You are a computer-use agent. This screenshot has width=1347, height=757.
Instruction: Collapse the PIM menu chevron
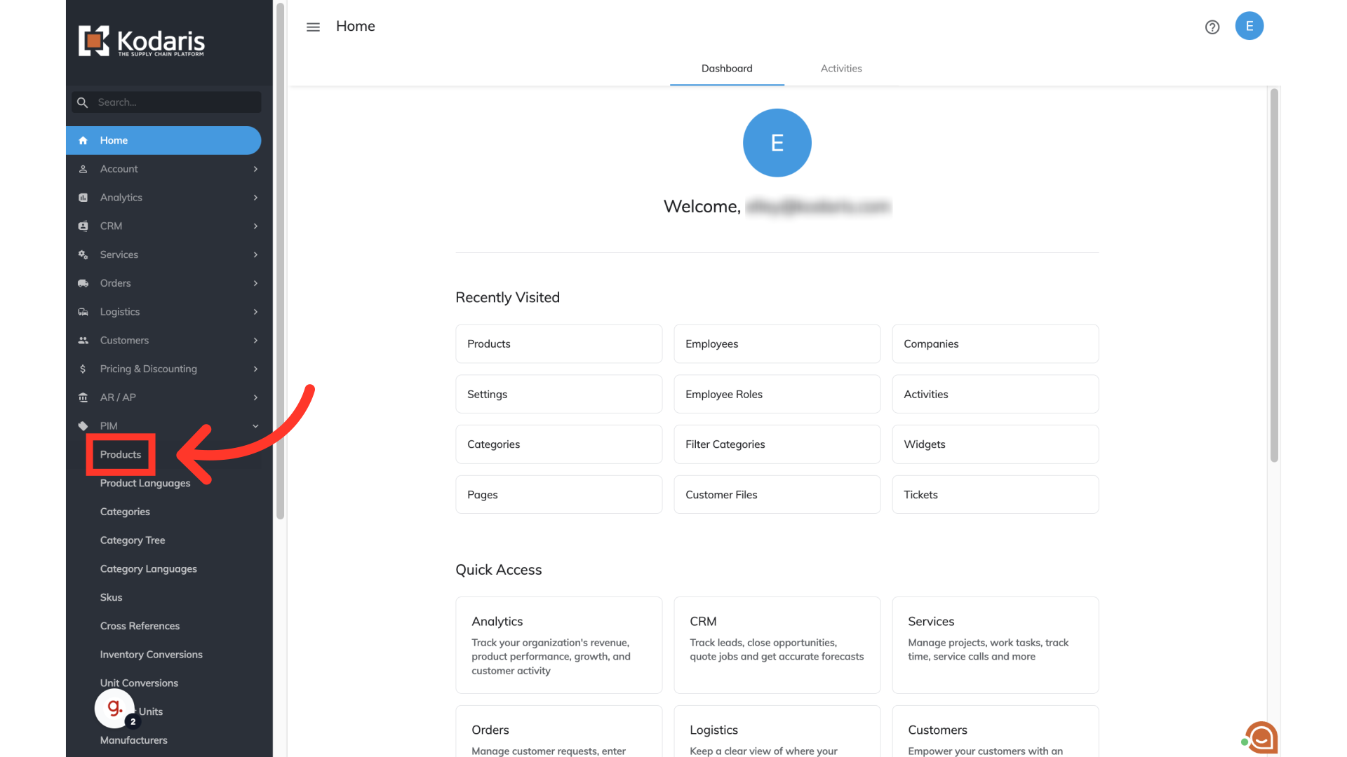[x=255, y=426]
